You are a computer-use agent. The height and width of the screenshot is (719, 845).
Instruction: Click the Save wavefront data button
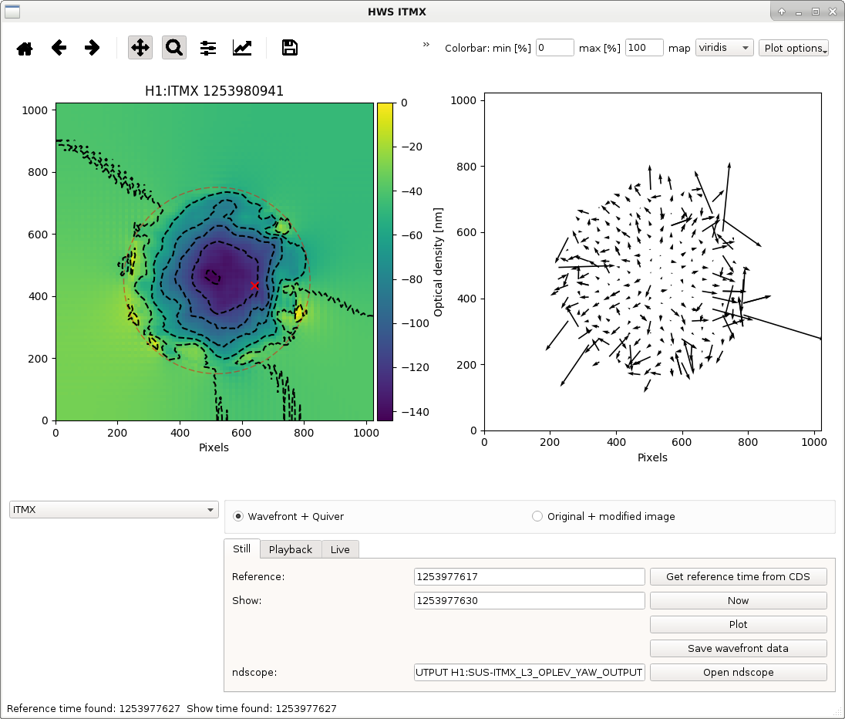point(739,648)
